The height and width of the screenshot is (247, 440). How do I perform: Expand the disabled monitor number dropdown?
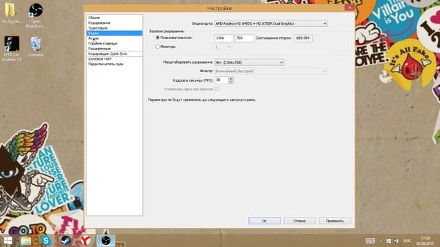(x=223, y=47)
